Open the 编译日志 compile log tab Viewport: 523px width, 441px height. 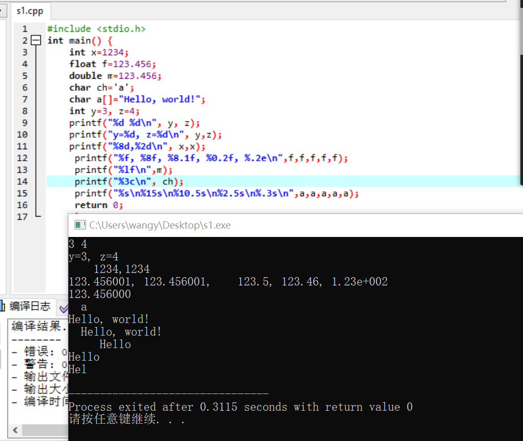30,306
